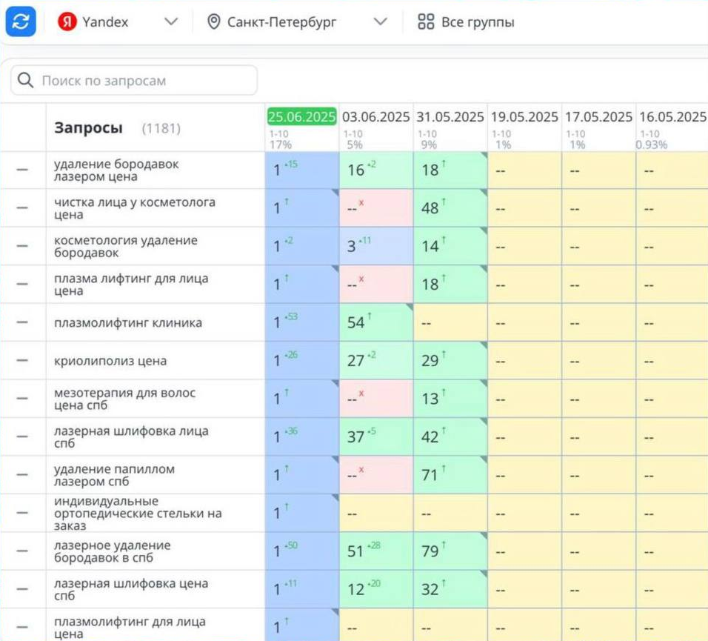Open the Санкт-Петербург region dropdown chevron
708x641 pixels.
(380, 21)
